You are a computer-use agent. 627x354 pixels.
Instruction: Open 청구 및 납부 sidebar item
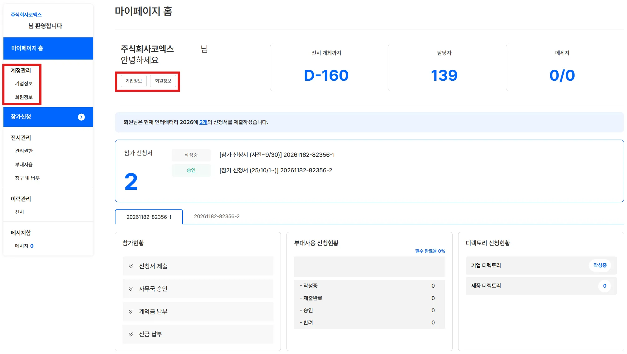[x=27, y=178]
